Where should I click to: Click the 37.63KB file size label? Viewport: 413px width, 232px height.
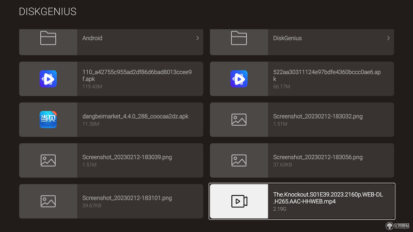pyautogui.click(x=282, y=164)
